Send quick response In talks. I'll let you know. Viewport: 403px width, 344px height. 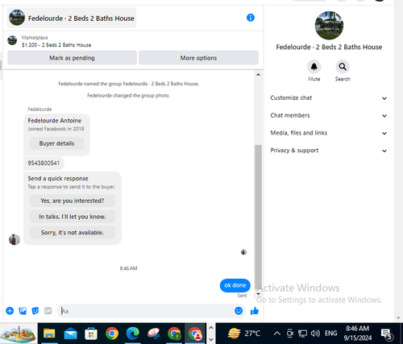[x=73, y=217]
